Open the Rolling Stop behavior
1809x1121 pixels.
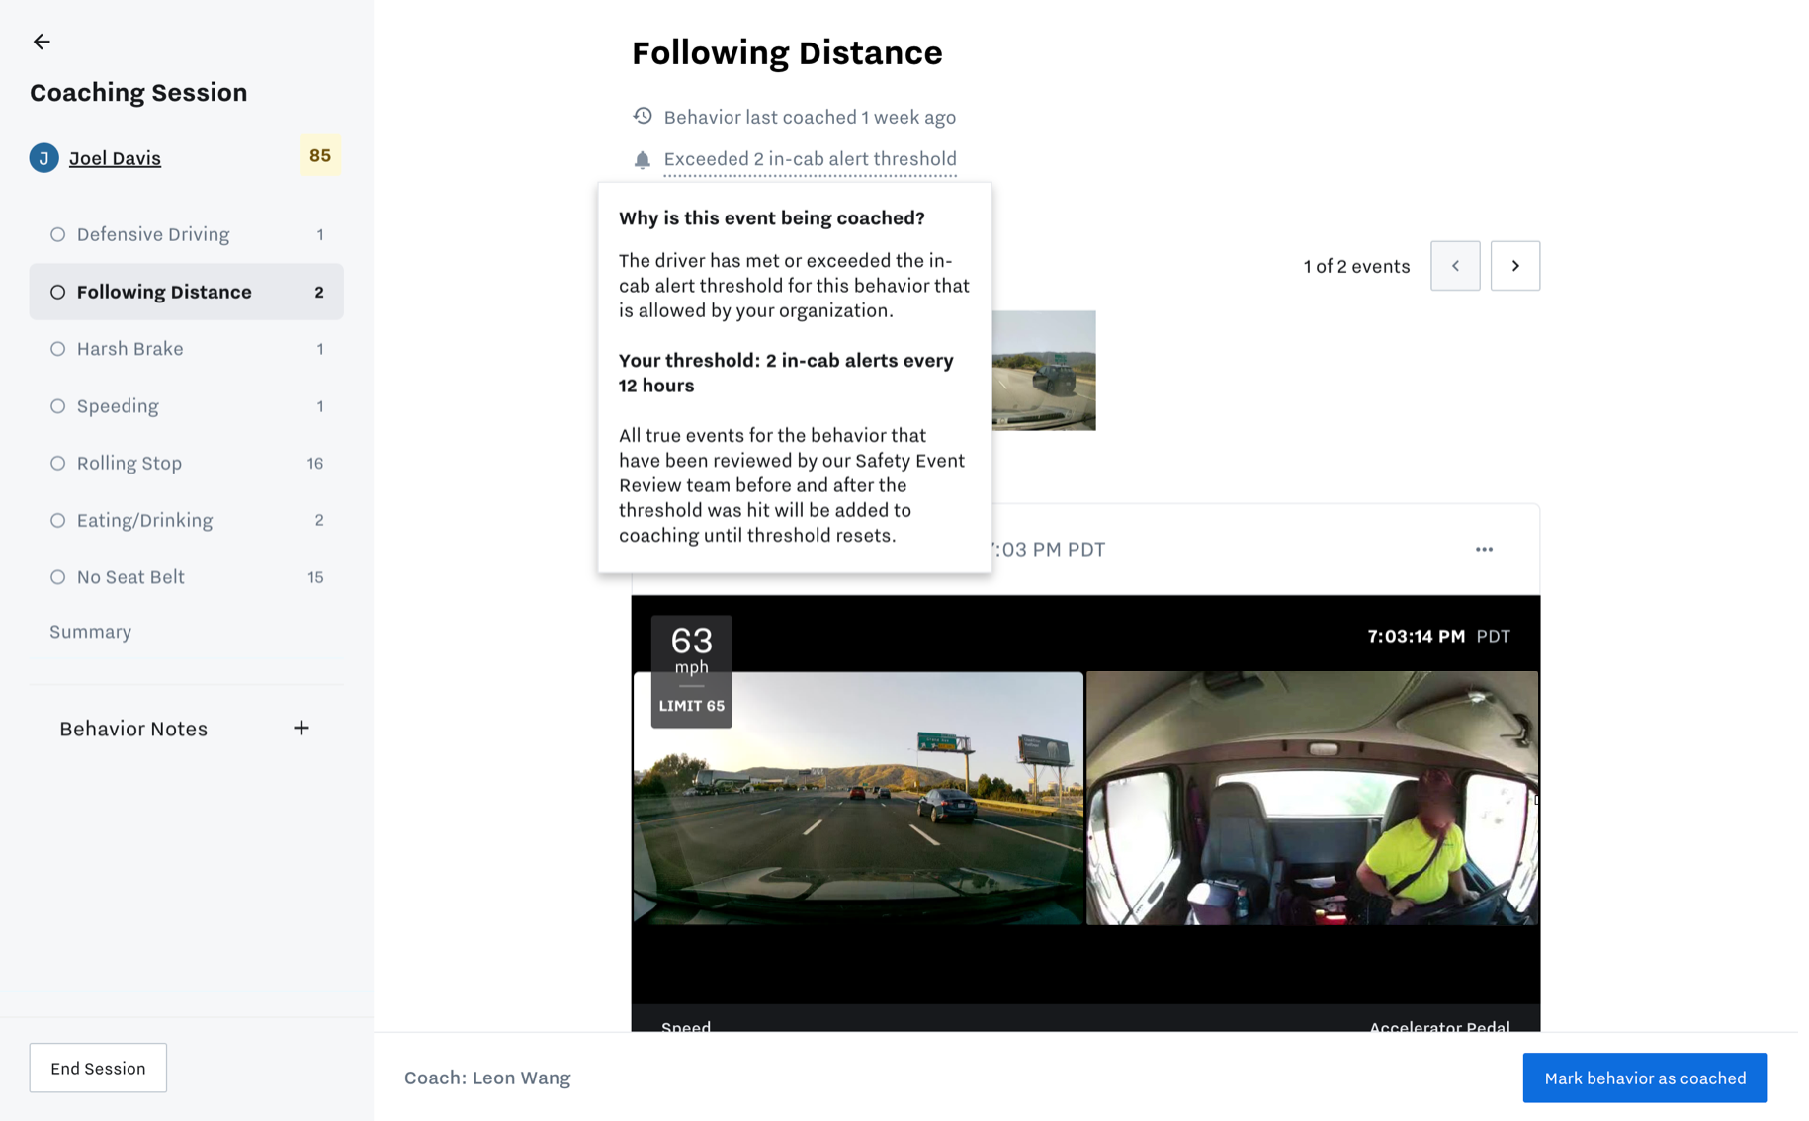coord(187,463)
